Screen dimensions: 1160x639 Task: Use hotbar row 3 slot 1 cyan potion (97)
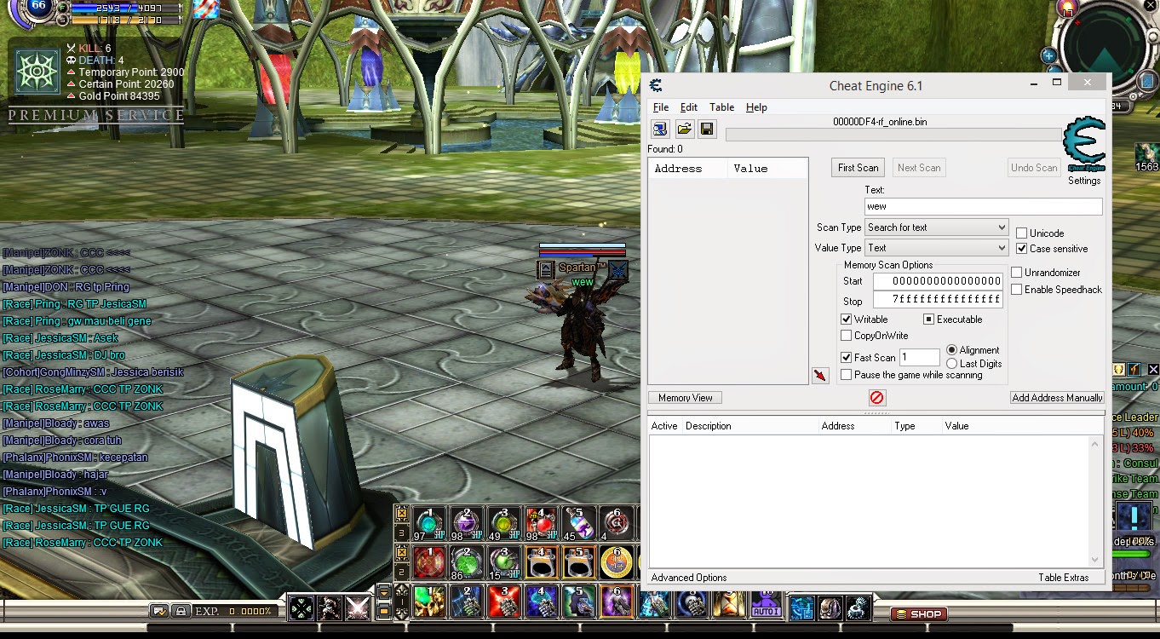[428, 523]
